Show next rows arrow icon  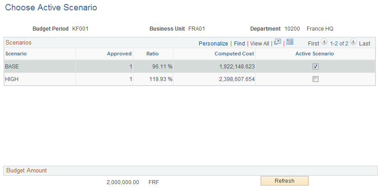coord(353,42)
